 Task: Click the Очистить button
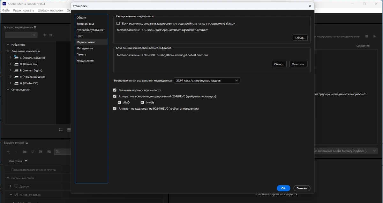pos(298,64)
